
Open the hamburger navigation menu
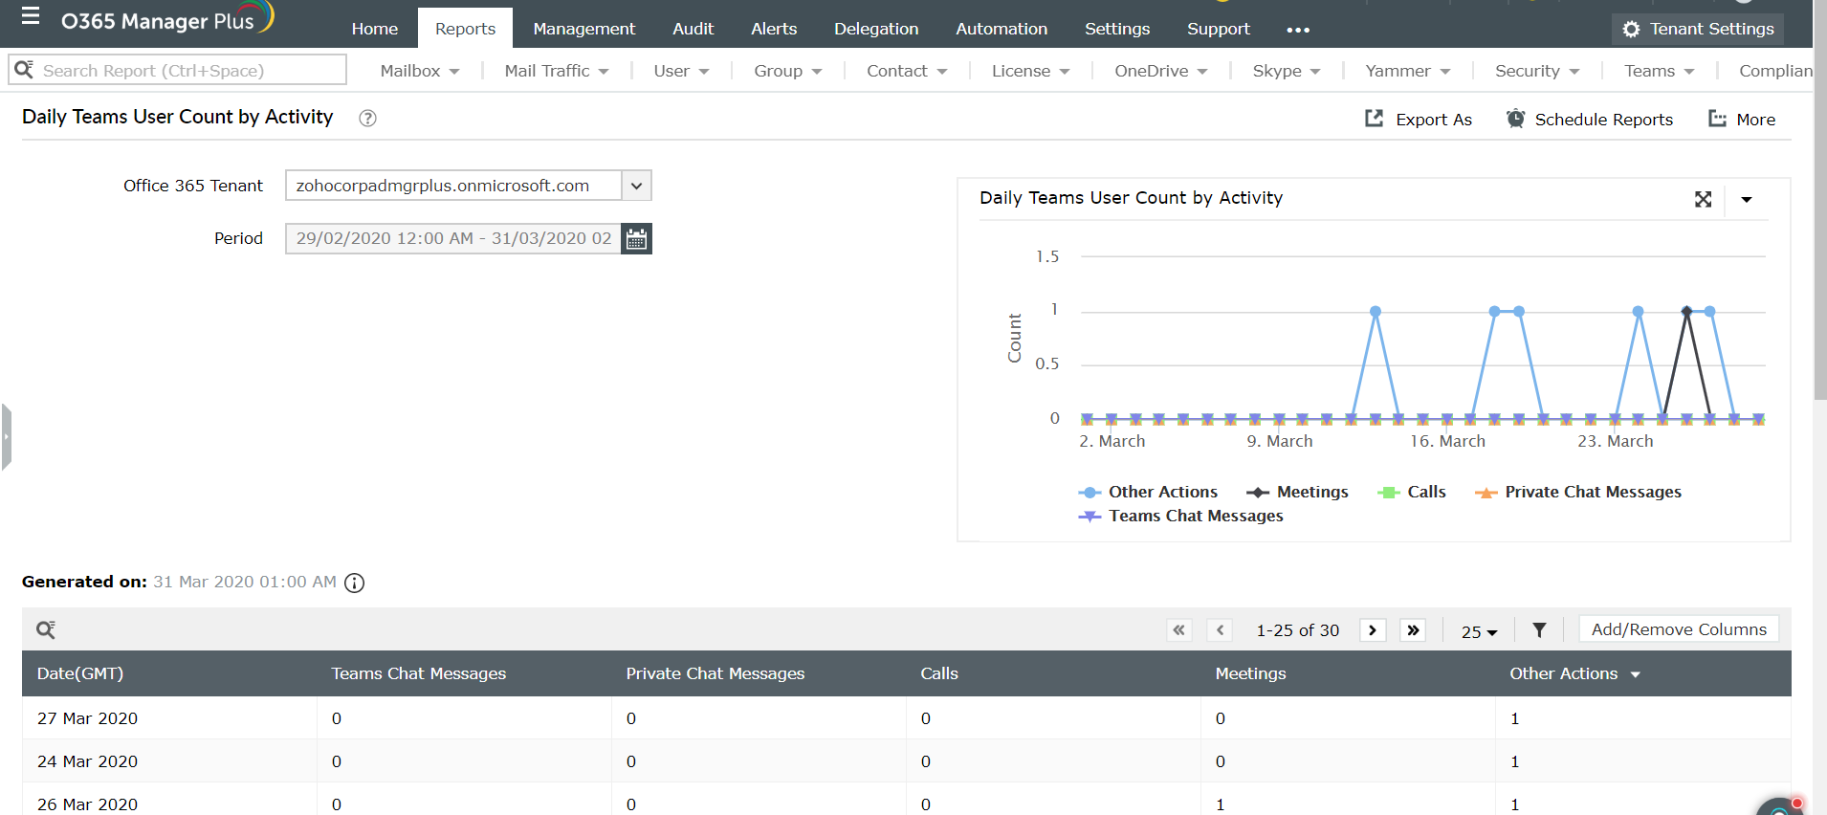coord(31,15)
